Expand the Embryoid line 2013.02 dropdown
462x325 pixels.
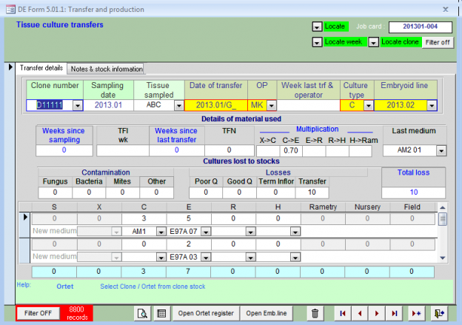(432, 105)
